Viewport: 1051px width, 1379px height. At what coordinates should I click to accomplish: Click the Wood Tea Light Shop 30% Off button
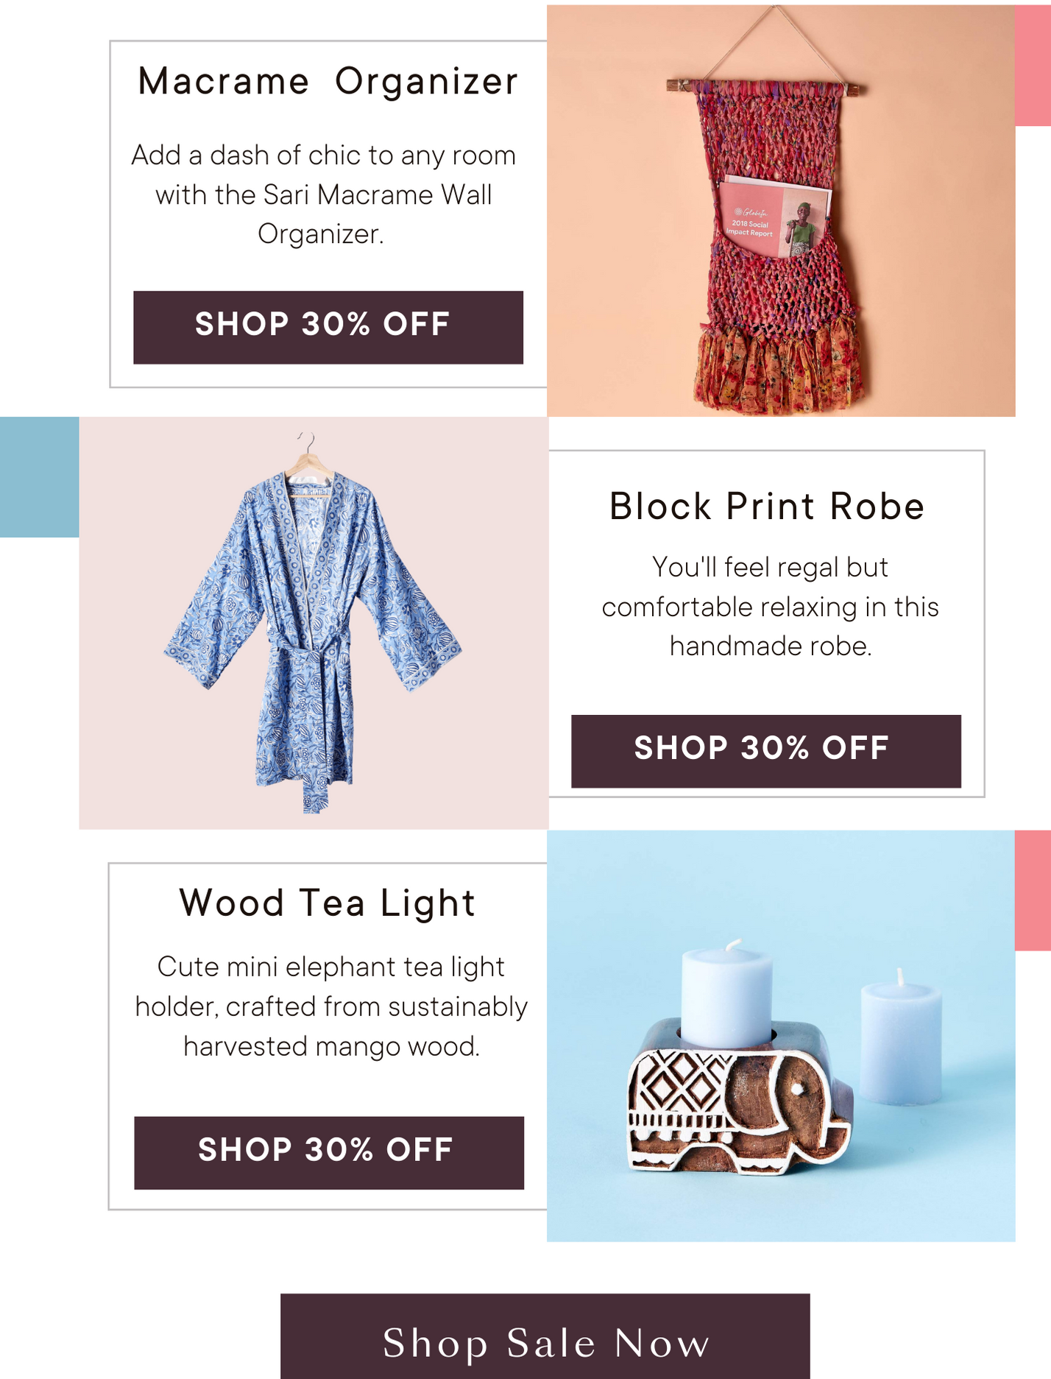pos(329,1152)
